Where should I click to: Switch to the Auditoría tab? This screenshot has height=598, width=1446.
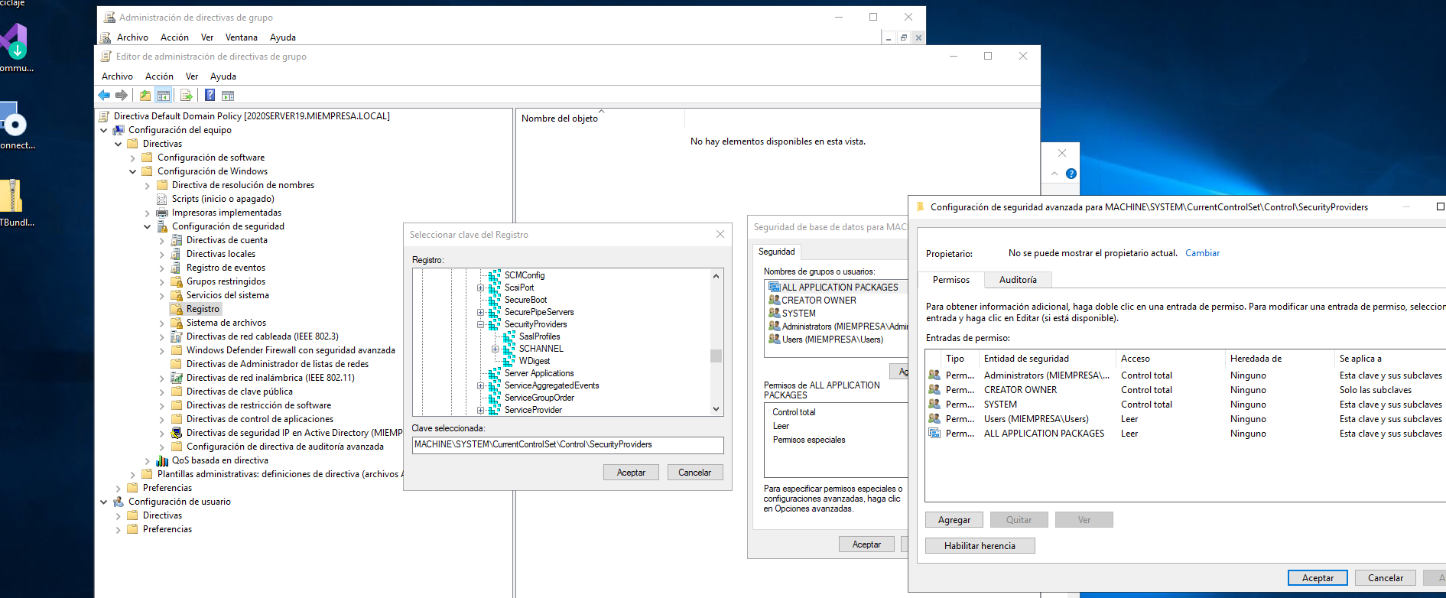pyautogui.click(x=1017, y=280)
